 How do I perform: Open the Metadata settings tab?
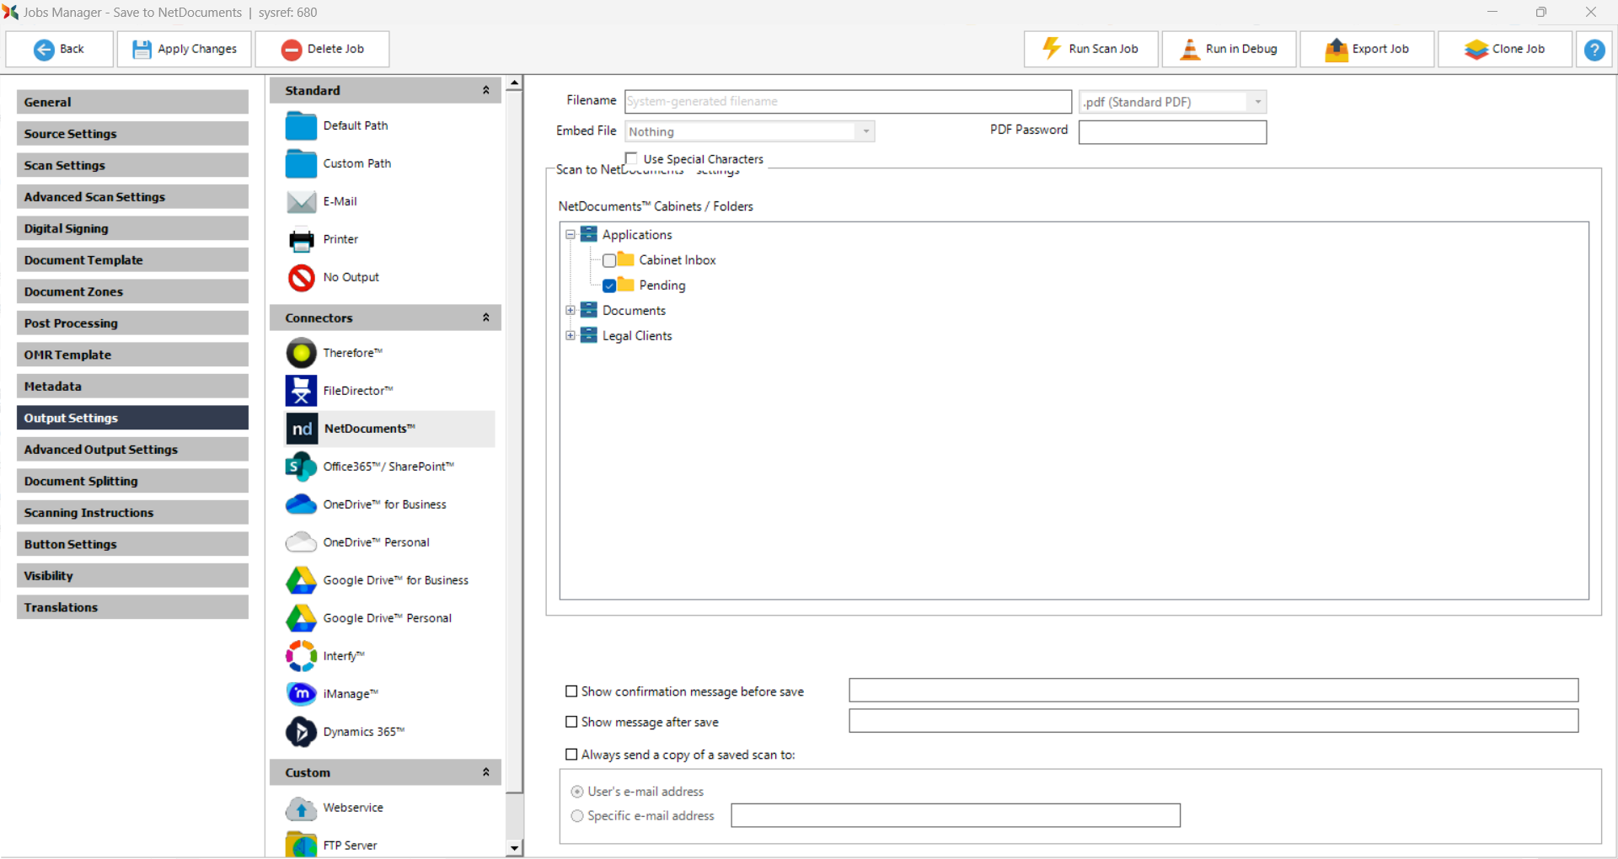[x=132, y=387]
